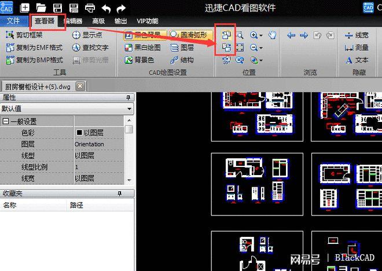Open the zoom out dropdown arrow
382x271 pixels.
click(261, 48)
